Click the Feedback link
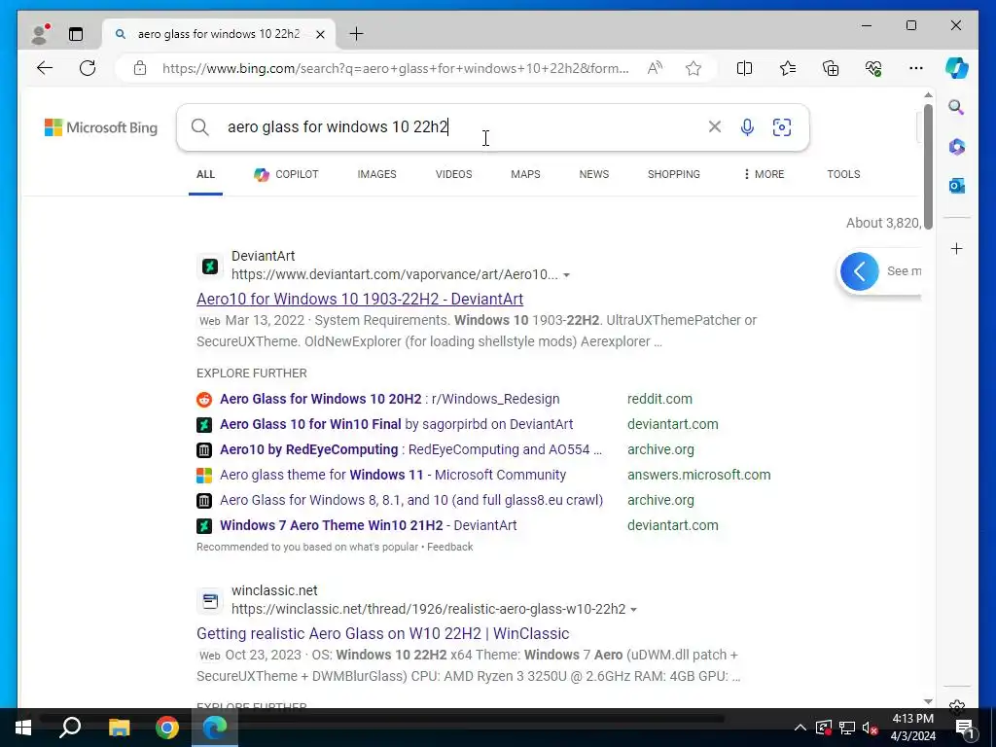 pyautogui.click(x=449, y=547)
